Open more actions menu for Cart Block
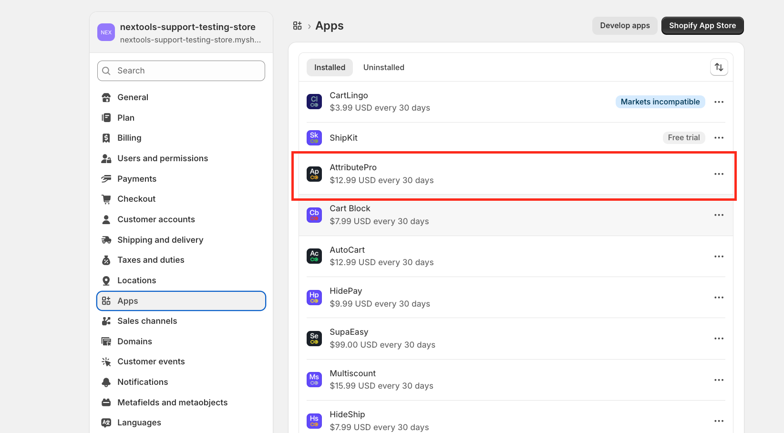 pos(719,215)
